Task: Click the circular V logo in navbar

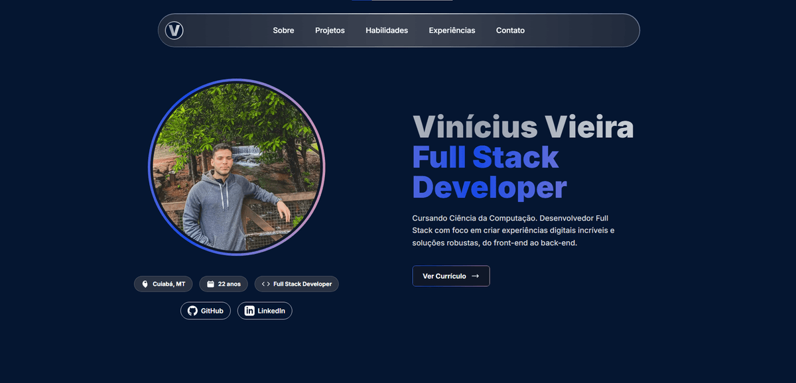Action: 174,30
